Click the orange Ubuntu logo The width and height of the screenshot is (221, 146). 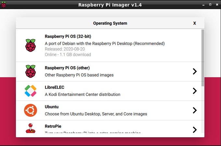click(x=31, y=110)
